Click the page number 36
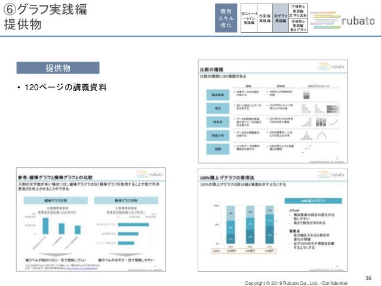Image resolution: width=381 pixels, height=286 pixels. pos(368,278)
